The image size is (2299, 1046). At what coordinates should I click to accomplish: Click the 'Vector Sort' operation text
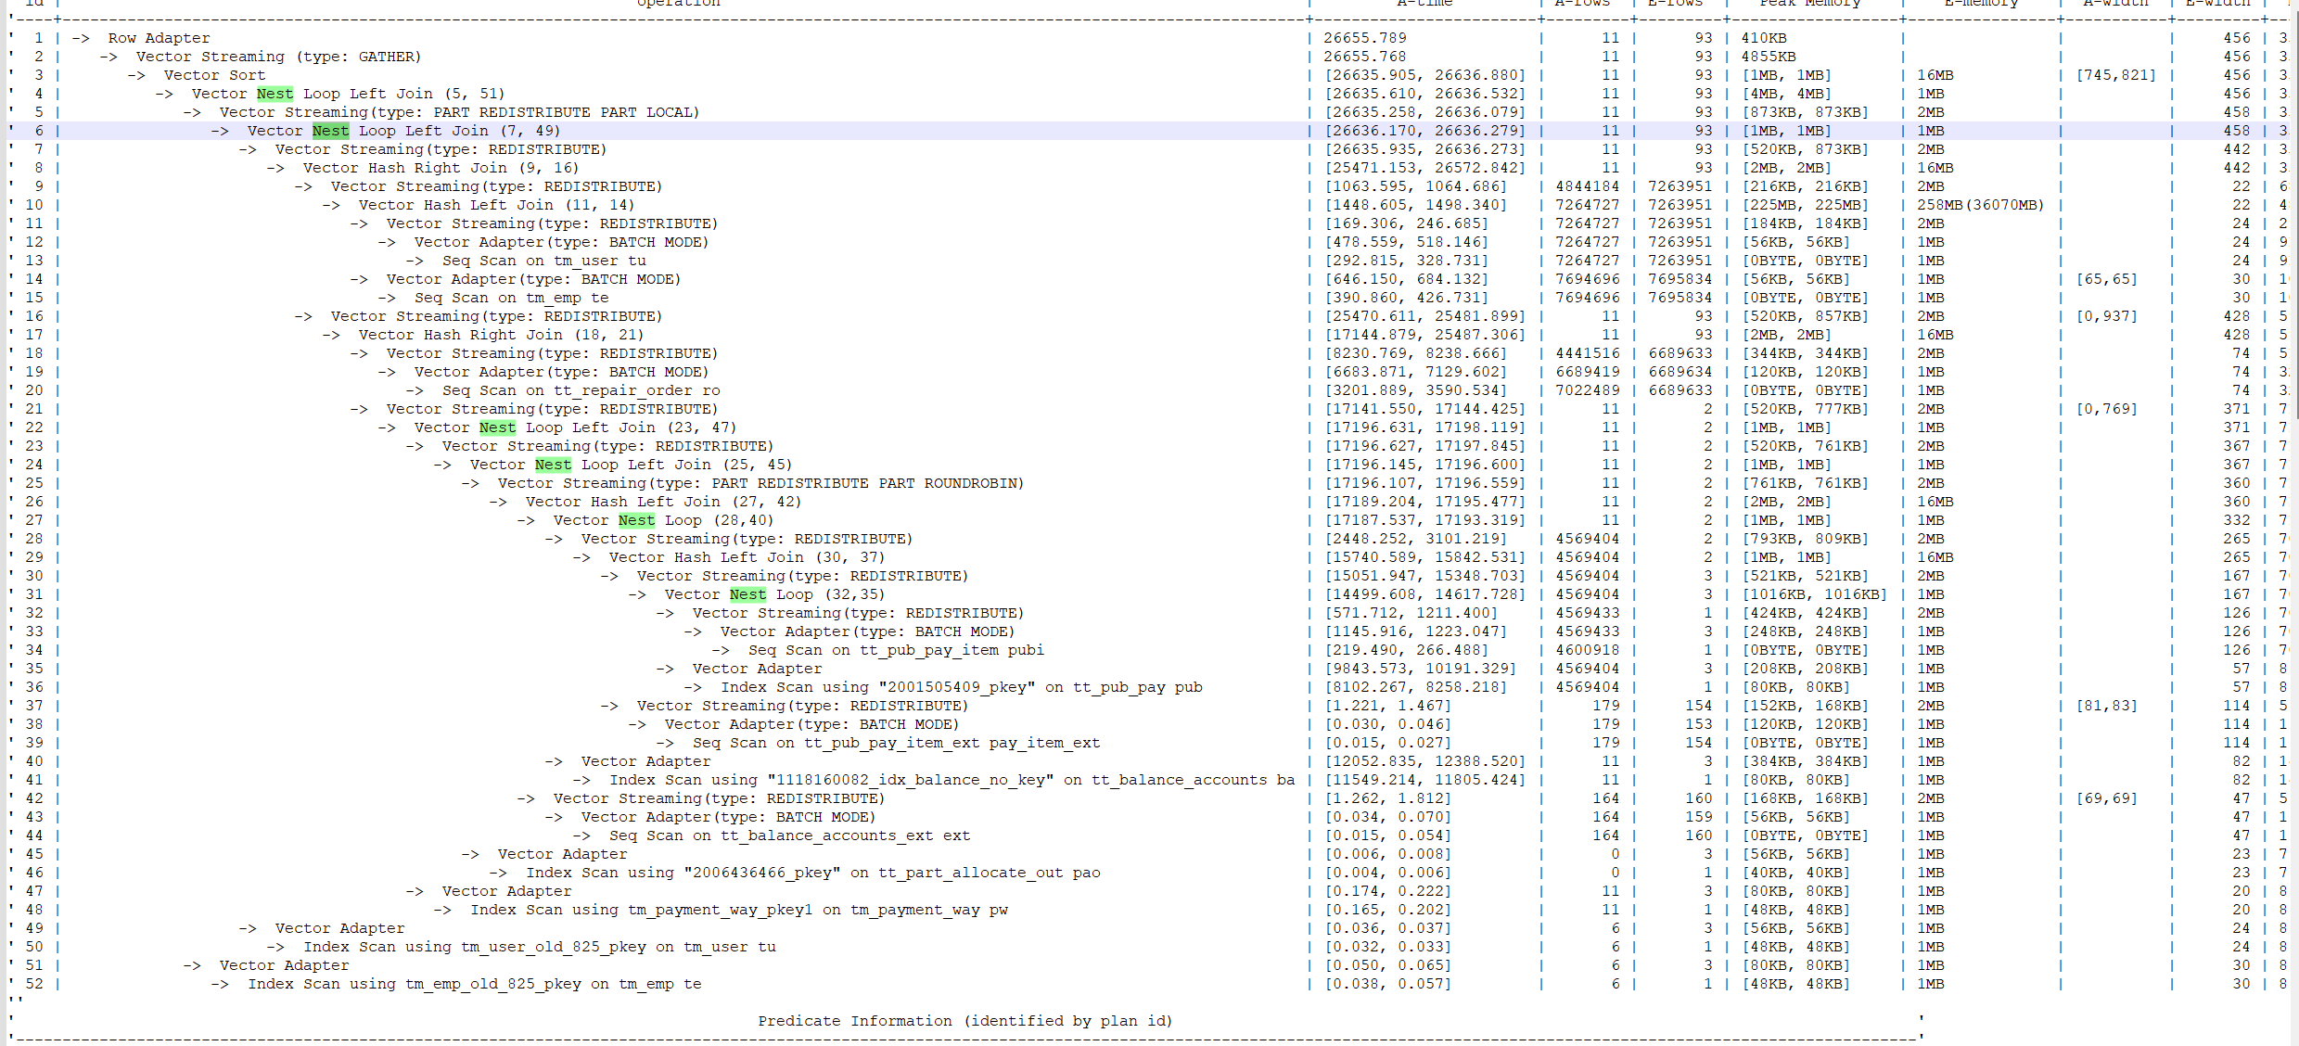pyautogui.click(x=214, y=75)
